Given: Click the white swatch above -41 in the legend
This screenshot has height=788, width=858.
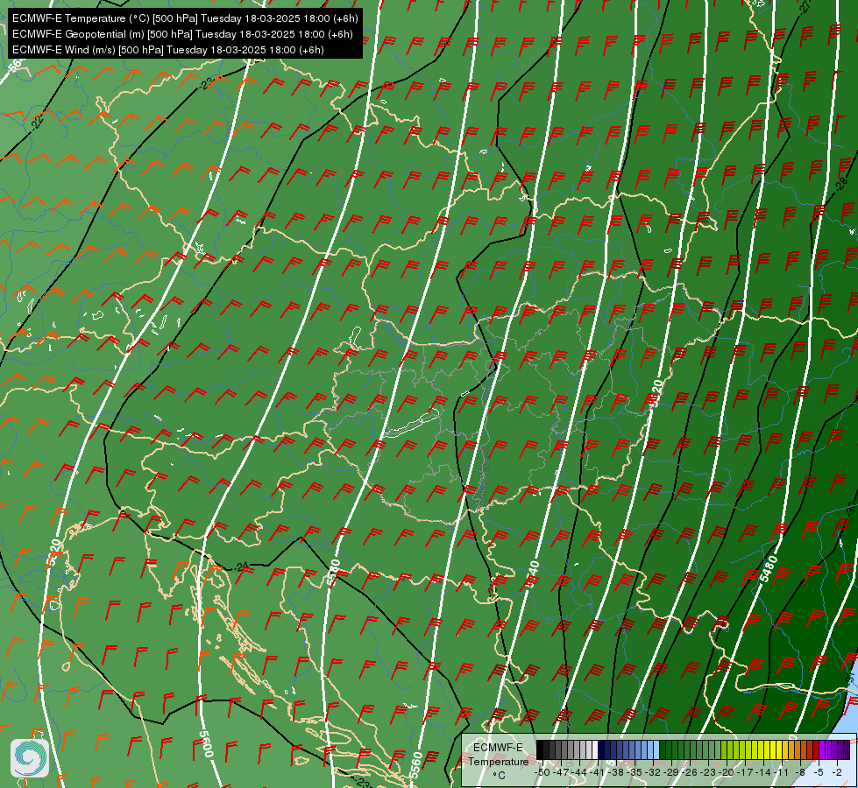Looking at the screenshot, I should [x=595, y=749].
